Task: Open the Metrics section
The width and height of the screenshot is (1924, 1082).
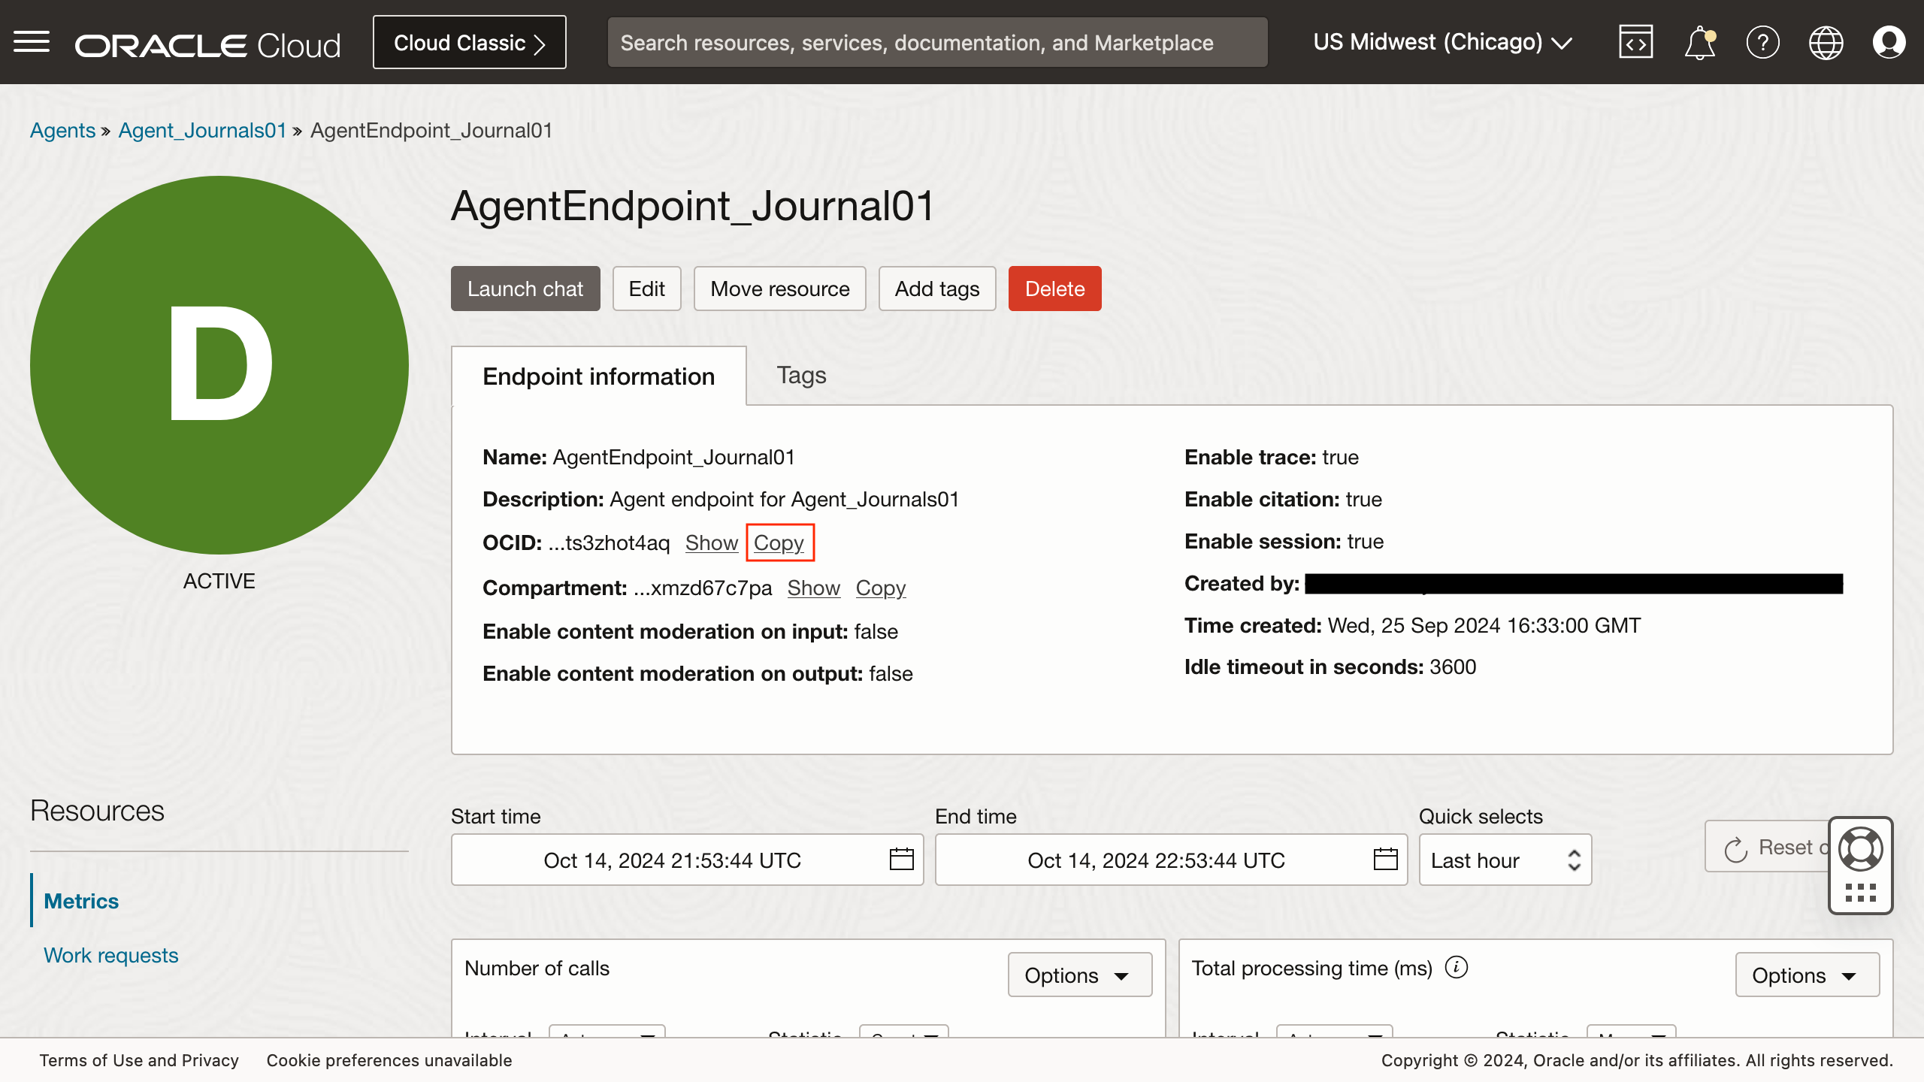Action: (80, 899)
